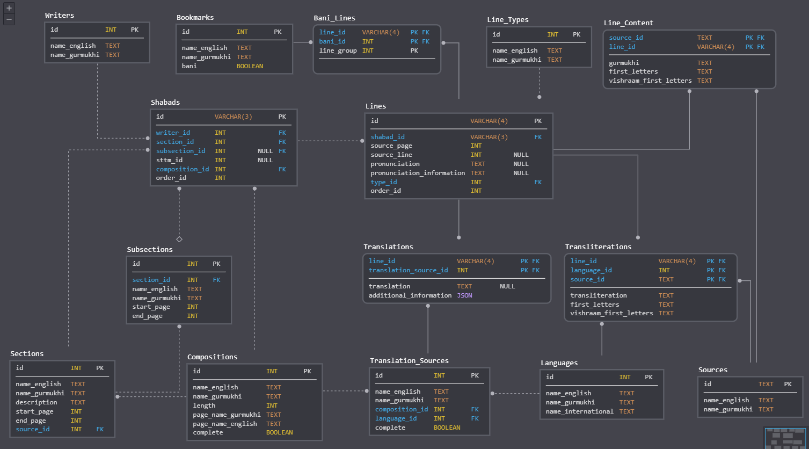The width and height of the screenshot is (809, 449).
Task: Select the Writers table title
Action: tap(60, 16)
